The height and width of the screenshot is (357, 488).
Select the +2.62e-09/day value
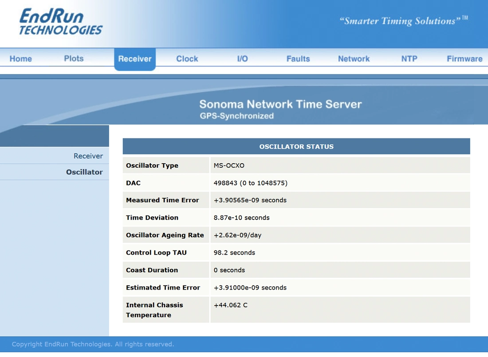237,235
